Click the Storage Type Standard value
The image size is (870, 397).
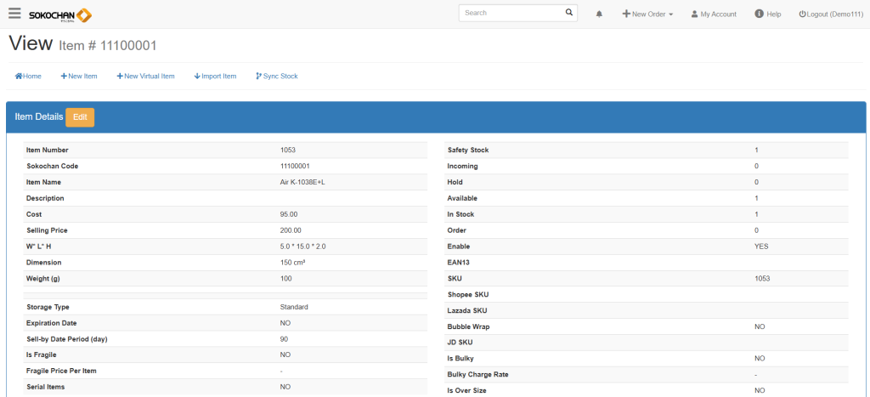click(x=294, y=307)
